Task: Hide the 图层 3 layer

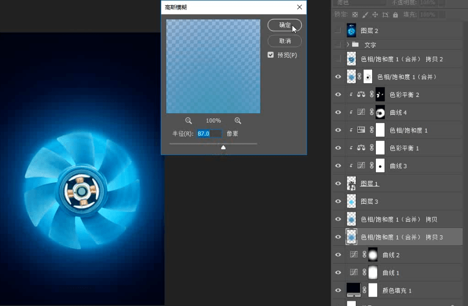Action: [x=338, y=201]
